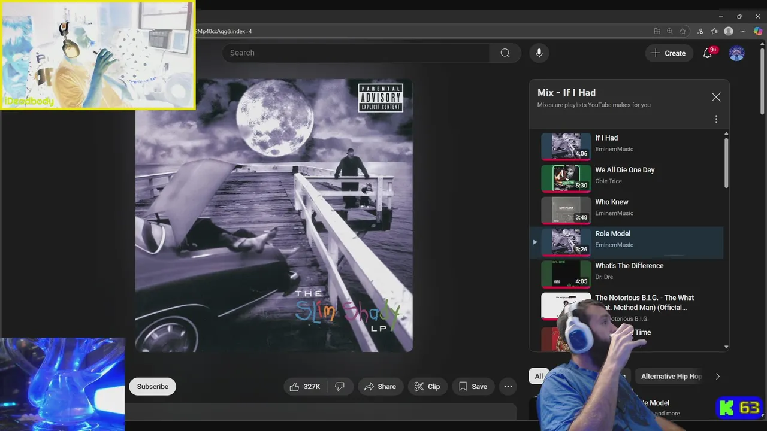Like the video with 327K likes
Image resolution: width=767 pixels, height=431 pixels.
click(305, 387)
